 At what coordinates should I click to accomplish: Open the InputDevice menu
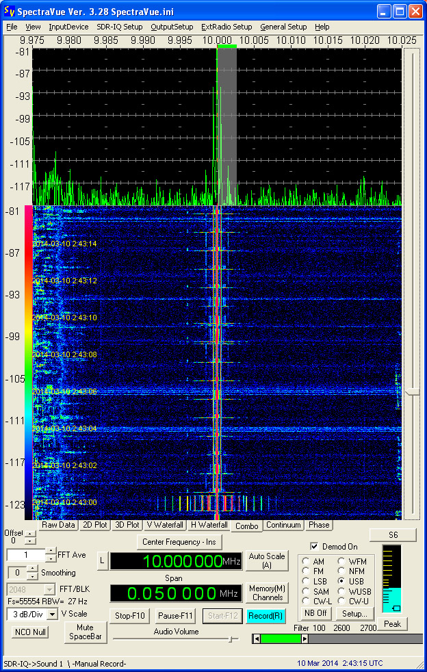coord(68,27)
